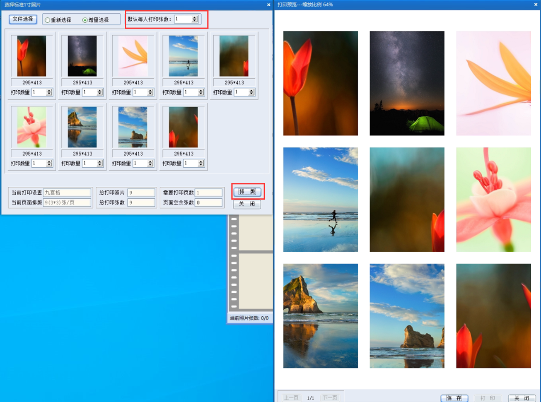The width and height of the screenshot is (541, 402).
Task: Close the photo selection dialog with 关闭
Action: [247, 204]
